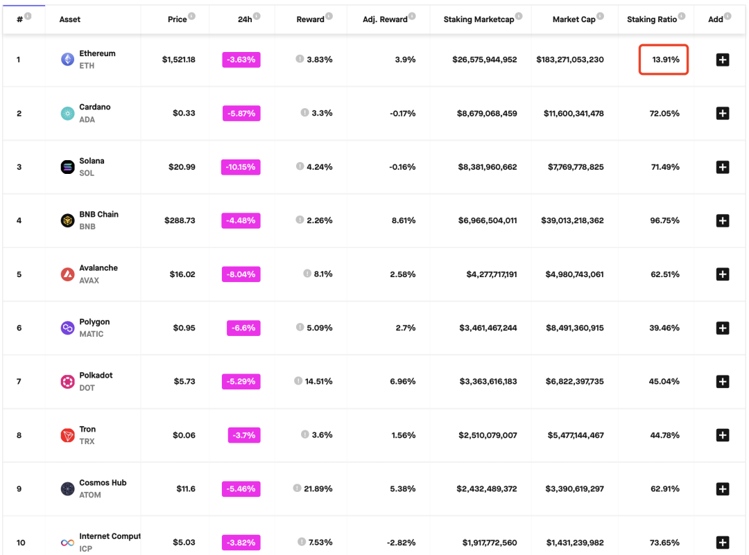Open info icon beside Ethereum 3.83% reward
This screenshot has width=749, height=555.
click(x=300, y=59)
